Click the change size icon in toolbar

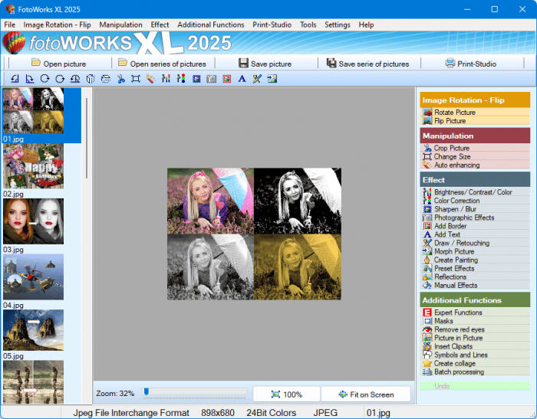(136, 79)
